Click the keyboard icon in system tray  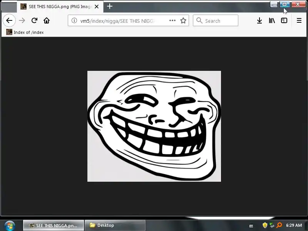pyautogui.click(x=251, y=226)
